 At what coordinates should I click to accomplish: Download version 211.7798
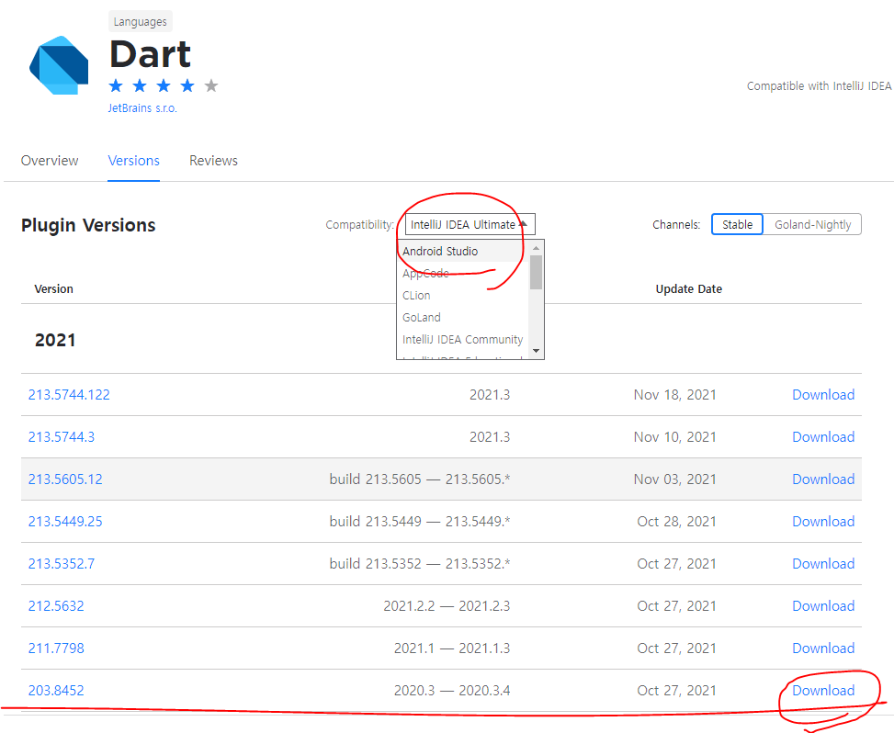click(823, 648)
